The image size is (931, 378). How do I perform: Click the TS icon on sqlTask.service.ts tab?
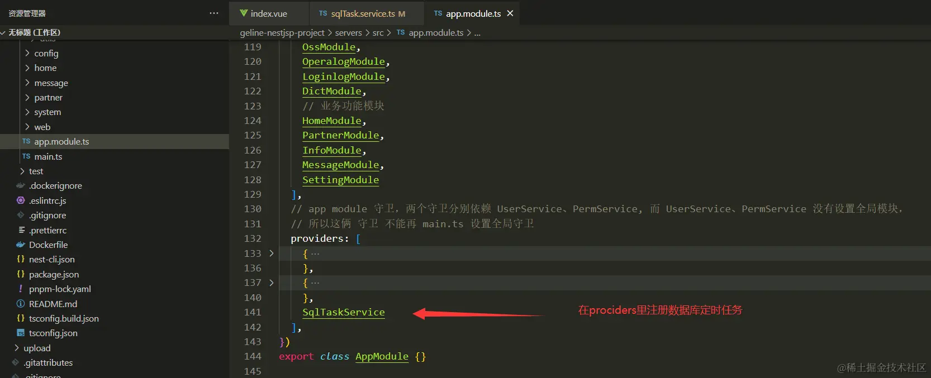point(323,13)
